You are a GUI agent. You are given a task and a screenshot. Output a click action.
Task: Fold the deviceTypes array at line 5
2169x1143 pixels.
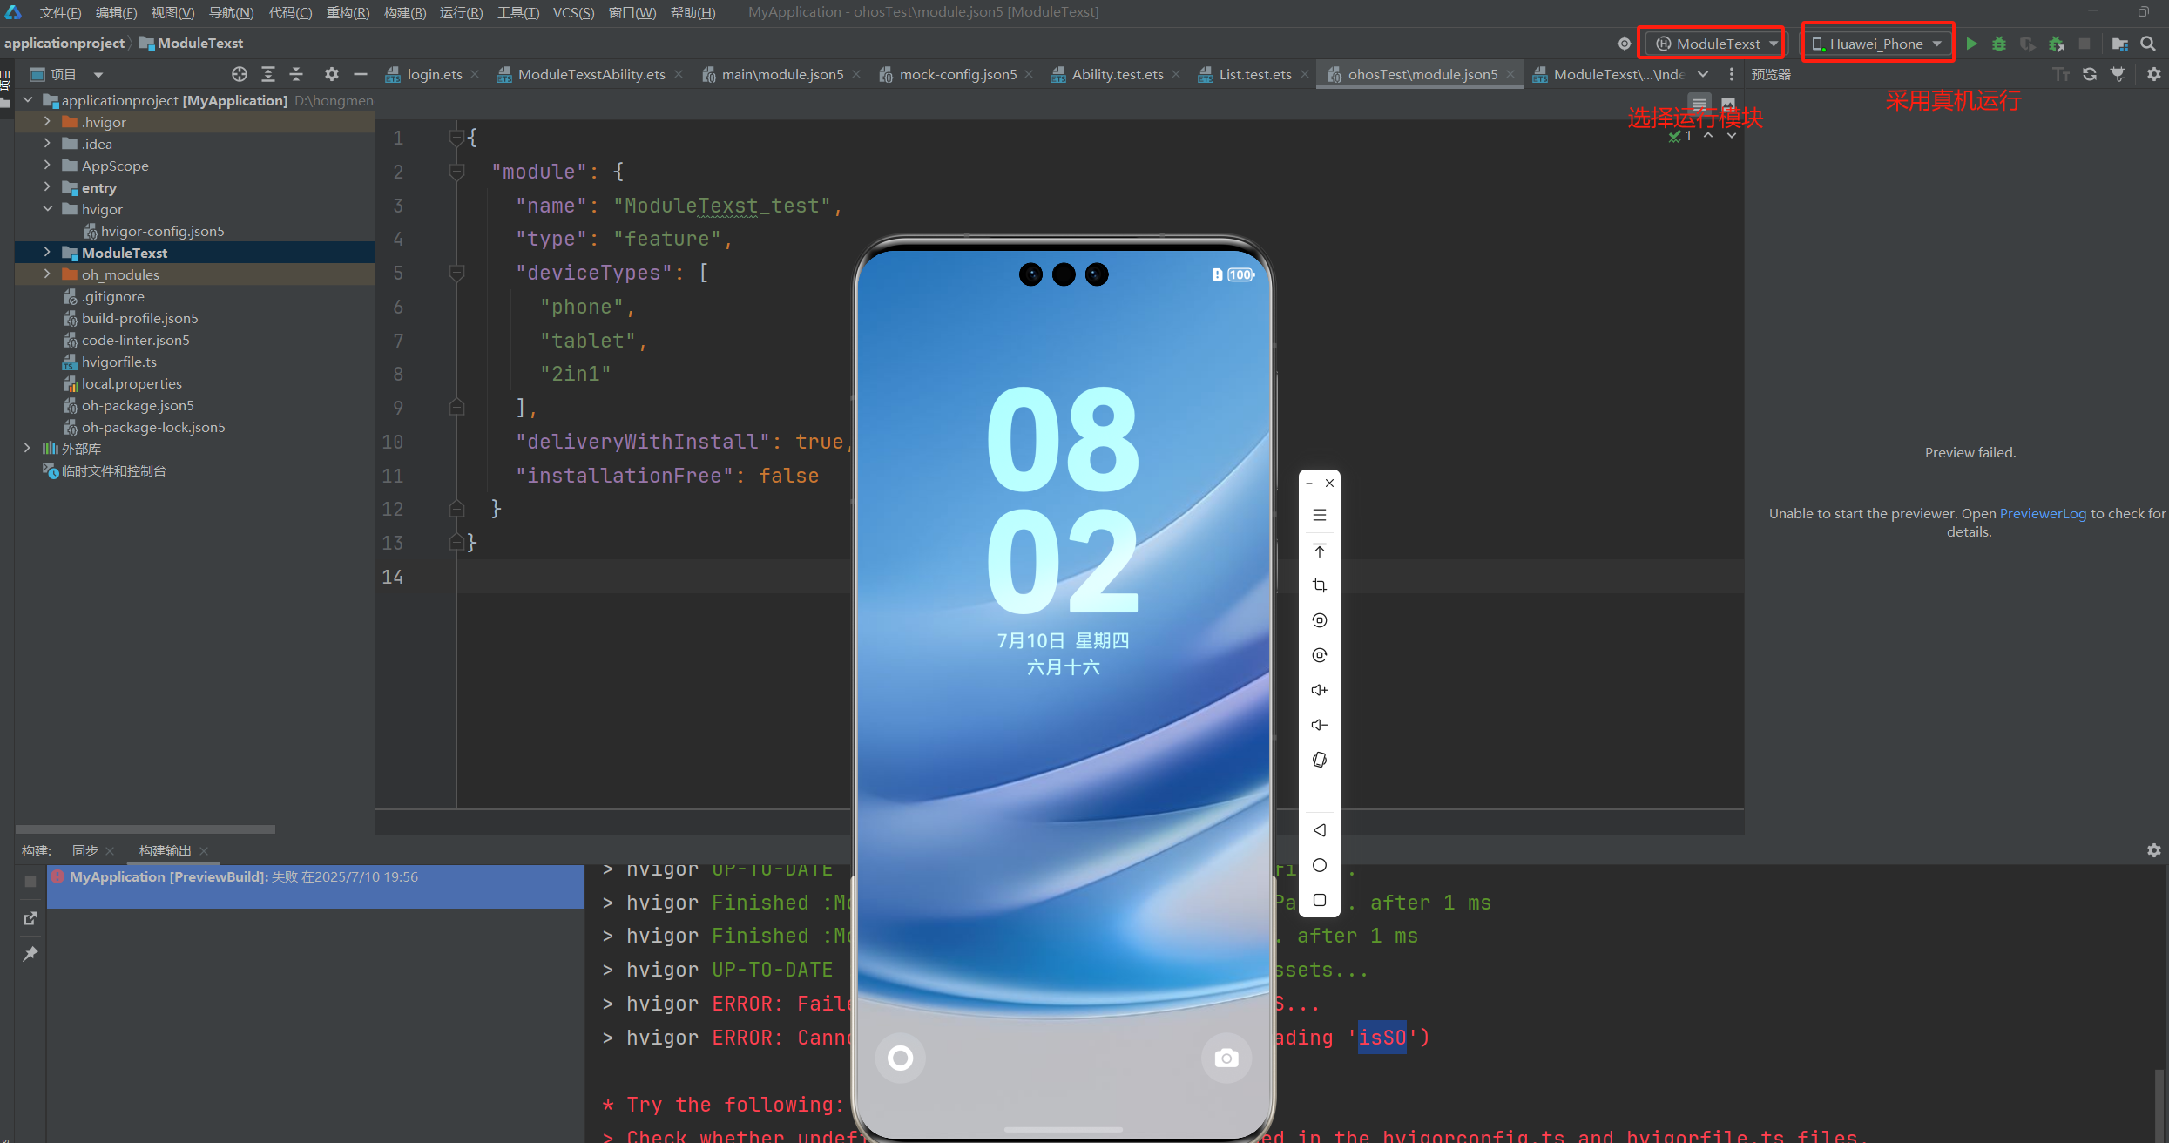pyautogui.click(x=456, y=273)
